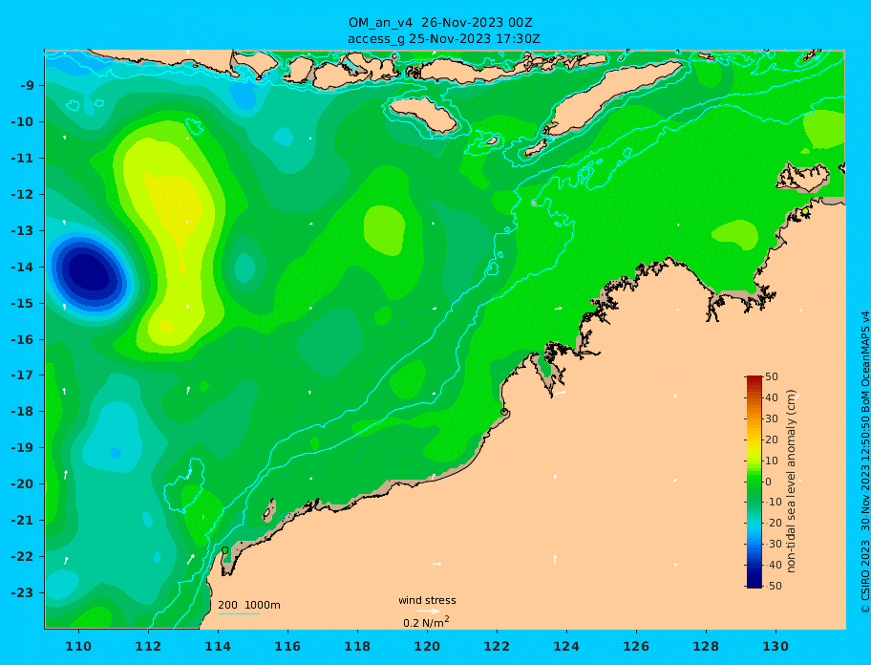Click the colorbar tick label '50'
871x665 pixels.
click(x=772, y=376)
